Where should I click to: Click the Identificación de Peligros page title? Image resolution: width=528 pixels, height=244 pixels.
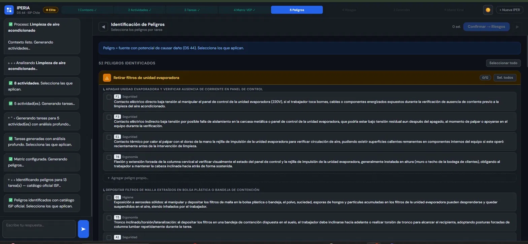pos(138,25)
